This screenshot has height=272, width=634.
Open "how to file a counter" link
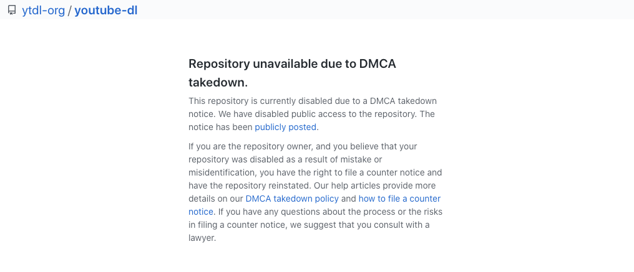coord(399,199)
